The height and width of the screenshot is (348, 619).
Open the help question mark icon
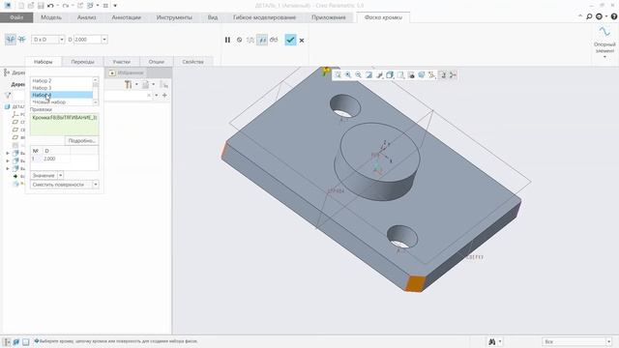(614, 16)
